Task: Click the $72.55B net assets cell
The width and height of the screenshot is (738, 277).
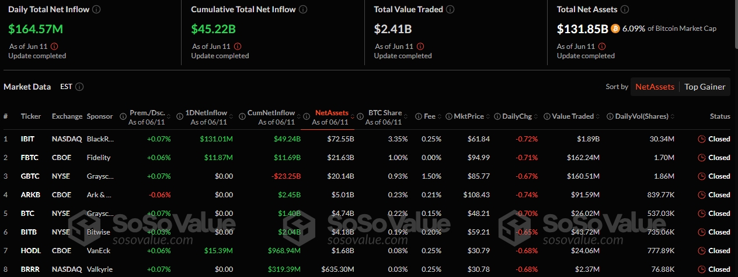Action: (x=340, y=139)
